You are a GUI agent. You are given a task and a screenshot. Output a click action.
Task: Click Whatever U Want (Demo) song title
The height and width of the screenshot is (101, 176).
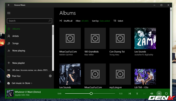click(28, 92)
